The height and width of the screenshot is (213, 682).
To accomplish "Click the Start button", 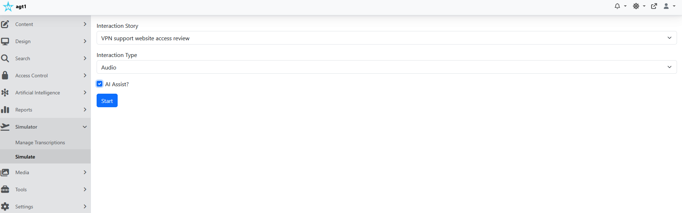I will tap(107, 100).
